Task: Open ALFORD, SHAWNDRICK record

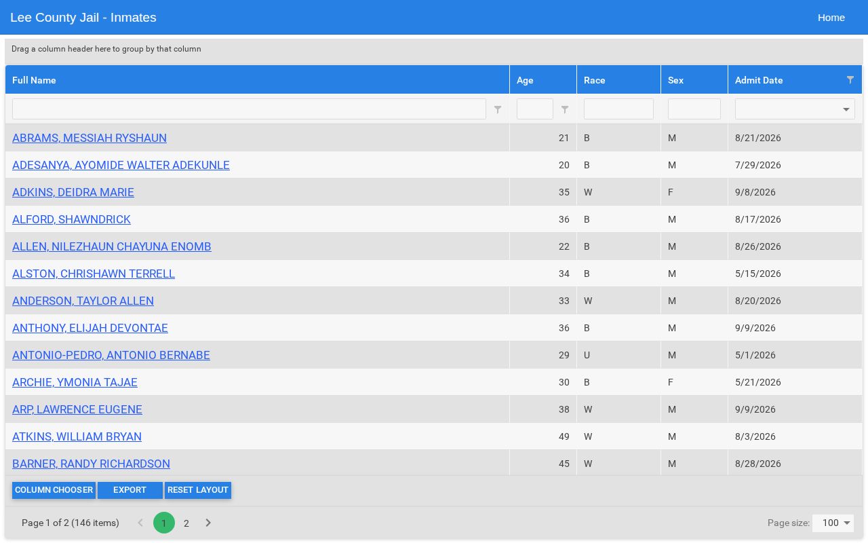Action: pos(71,219)
